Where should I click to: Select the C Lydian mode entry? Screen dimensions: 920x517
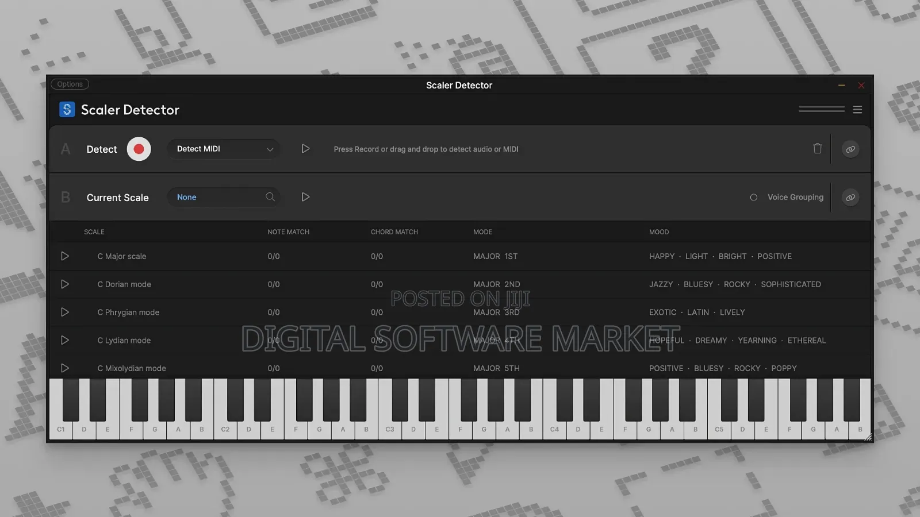pyautogui.click(x=124, y=341)
